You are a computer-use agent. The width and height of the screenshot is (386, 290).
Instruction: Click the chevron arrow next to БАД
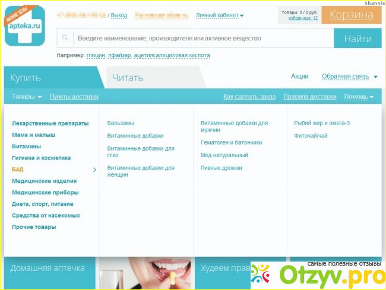94,170
